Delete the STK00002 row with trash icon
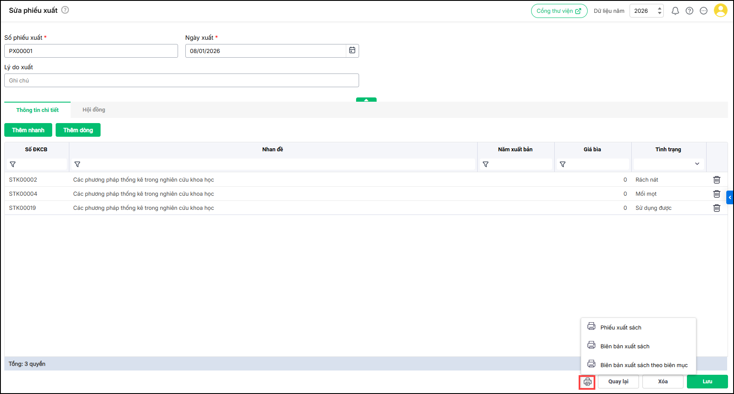 click(716, 180)
